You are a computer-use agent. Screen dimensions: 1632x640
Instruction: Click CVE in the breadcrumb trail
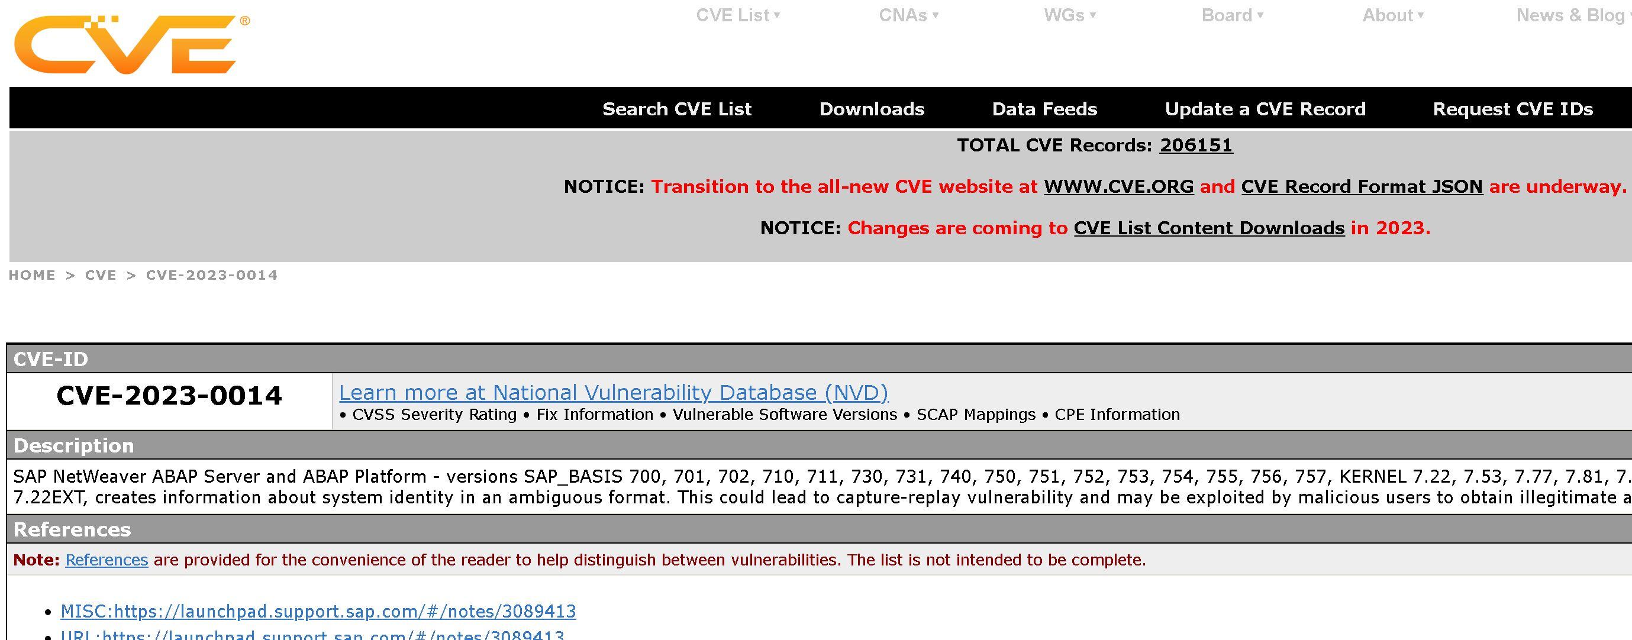(x=101, y=274)
